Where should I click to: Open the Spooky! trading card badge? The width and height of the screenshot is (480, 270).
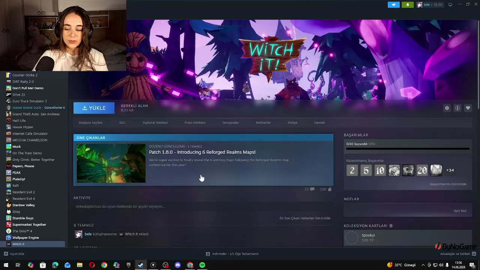pyautogui.click(x=352, y=238)
